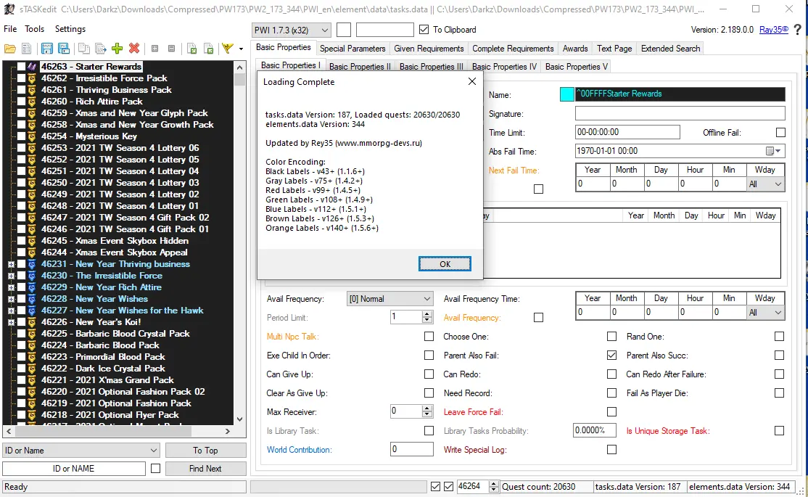Click the second page icon with a green arrow
Image resolution: width=808 pixels, height=497 pixels.
click(x=209, y=49)
